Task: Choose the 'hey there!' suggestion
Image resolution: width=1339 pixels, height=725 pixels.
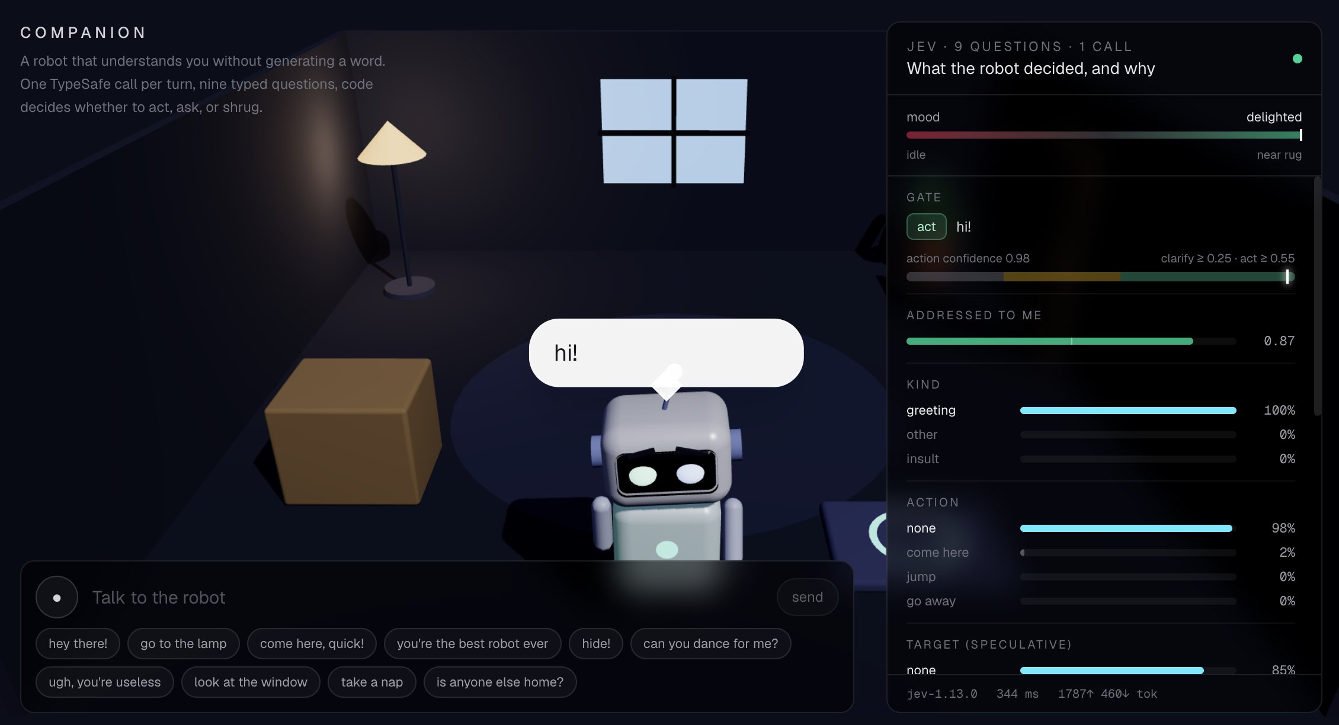Action: 78,643
